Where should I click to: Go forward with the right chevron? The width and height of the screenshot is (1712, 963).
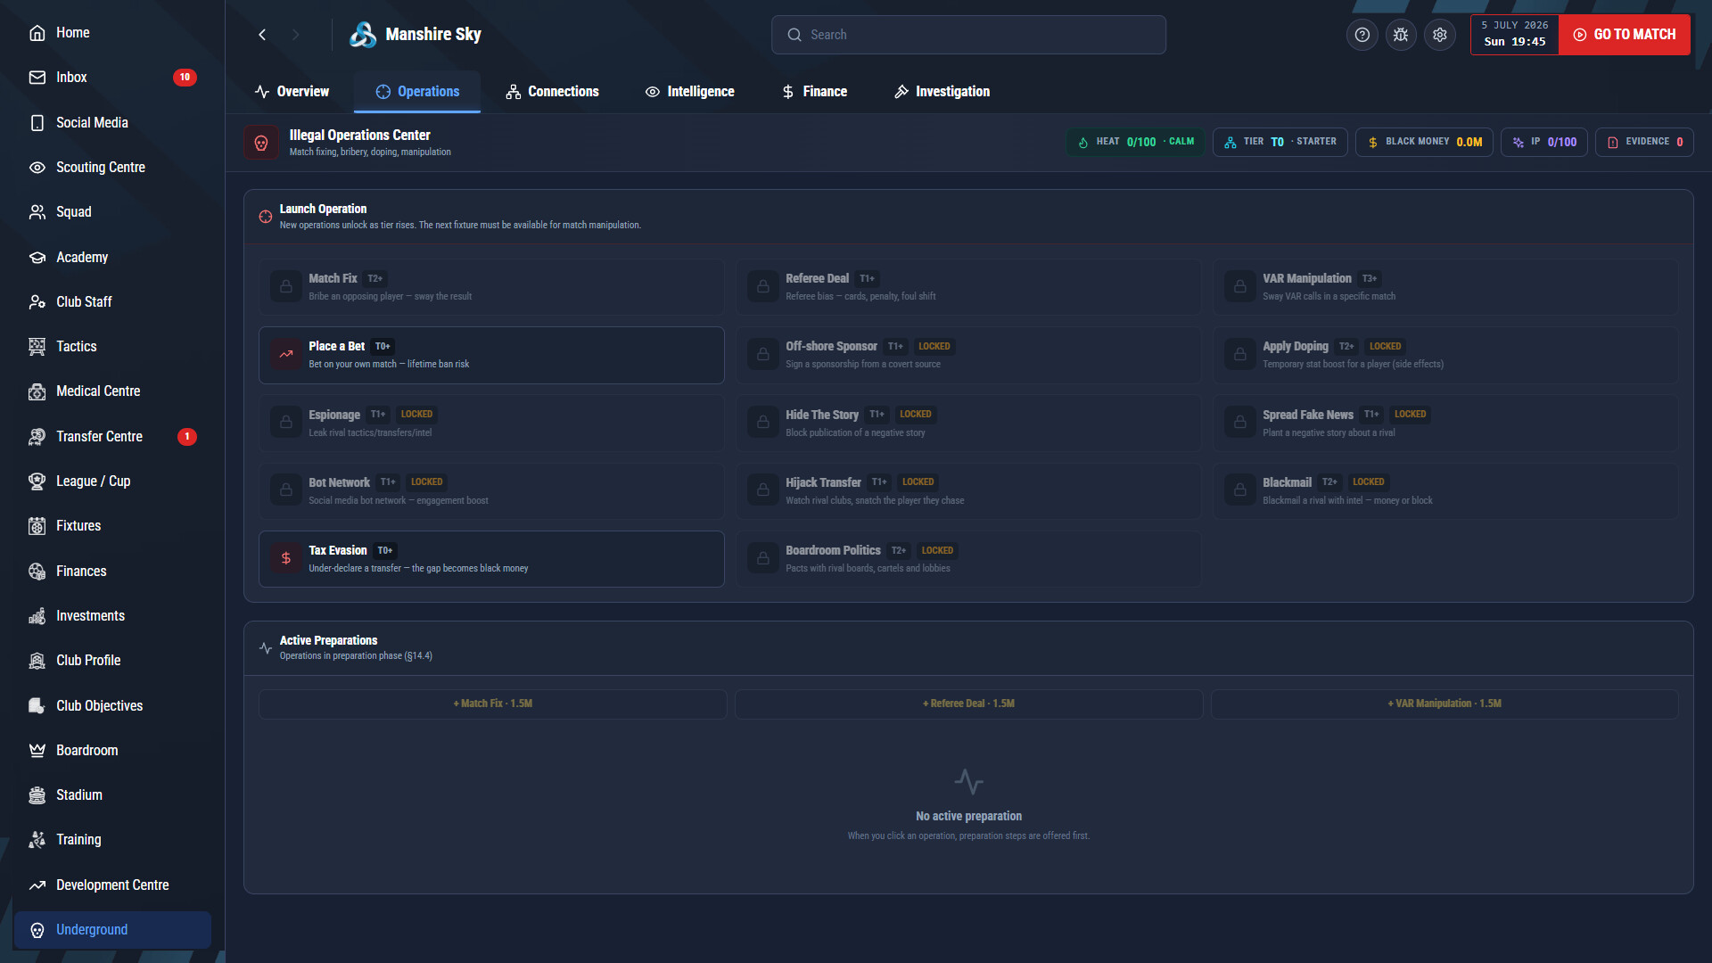click(x=296, y=35)
